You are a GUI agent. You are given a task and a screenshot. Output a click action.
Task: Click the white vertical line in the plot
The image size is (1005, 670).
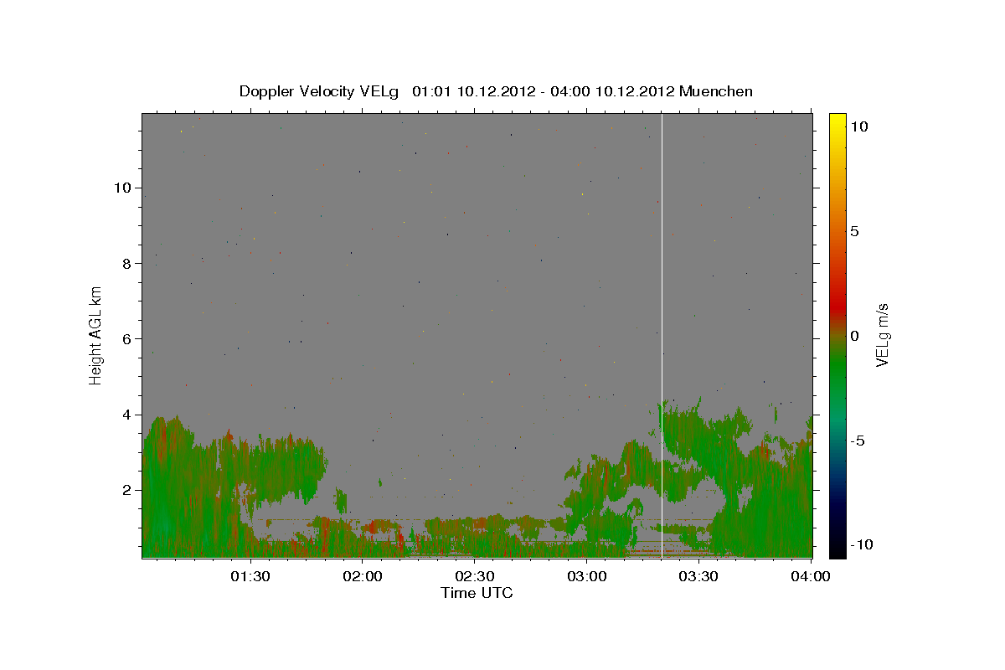662,335
